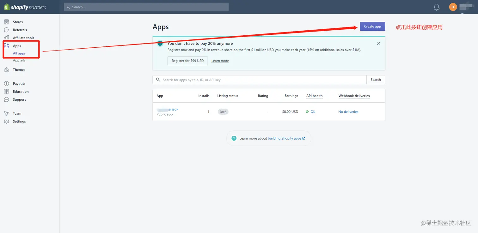This screenshot has height=233, width=478.
Task: Click the Team sidebar icon
Action: coord(6,113)
